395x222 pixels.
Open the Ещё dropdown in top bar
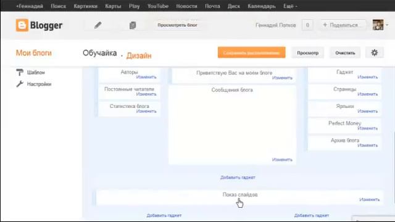coord(290,6)
